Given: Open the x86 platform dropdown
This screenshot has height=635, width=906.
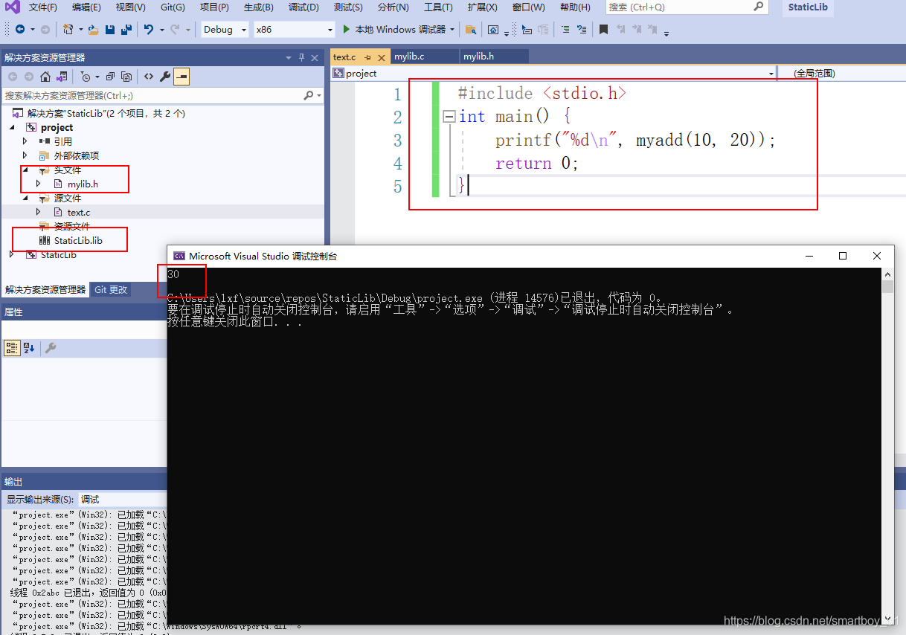Looking at the screenshot, I should coord(294,30).
